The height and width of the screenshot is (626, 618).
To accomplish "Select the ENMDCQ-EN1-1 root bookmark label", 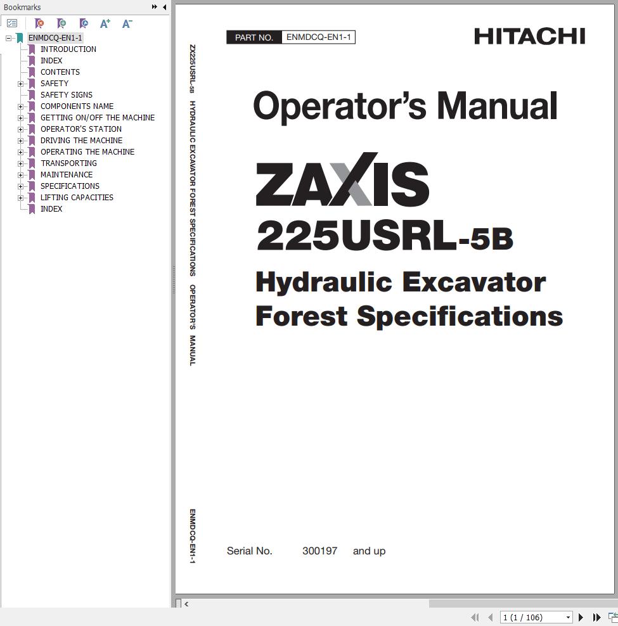I will point(55,38).
